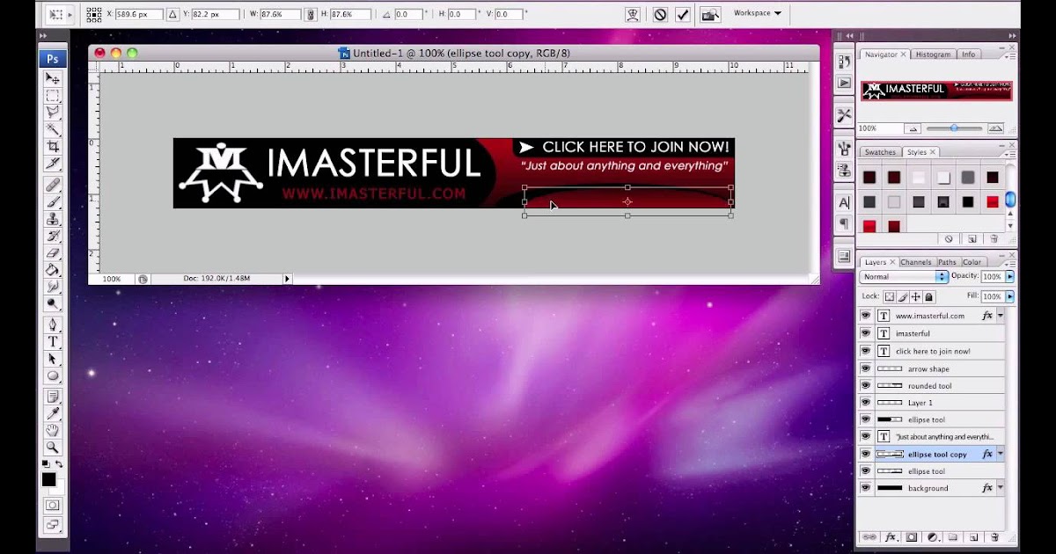Commit the transform with checkmark
1056x554 pixels.
(683, 14)
